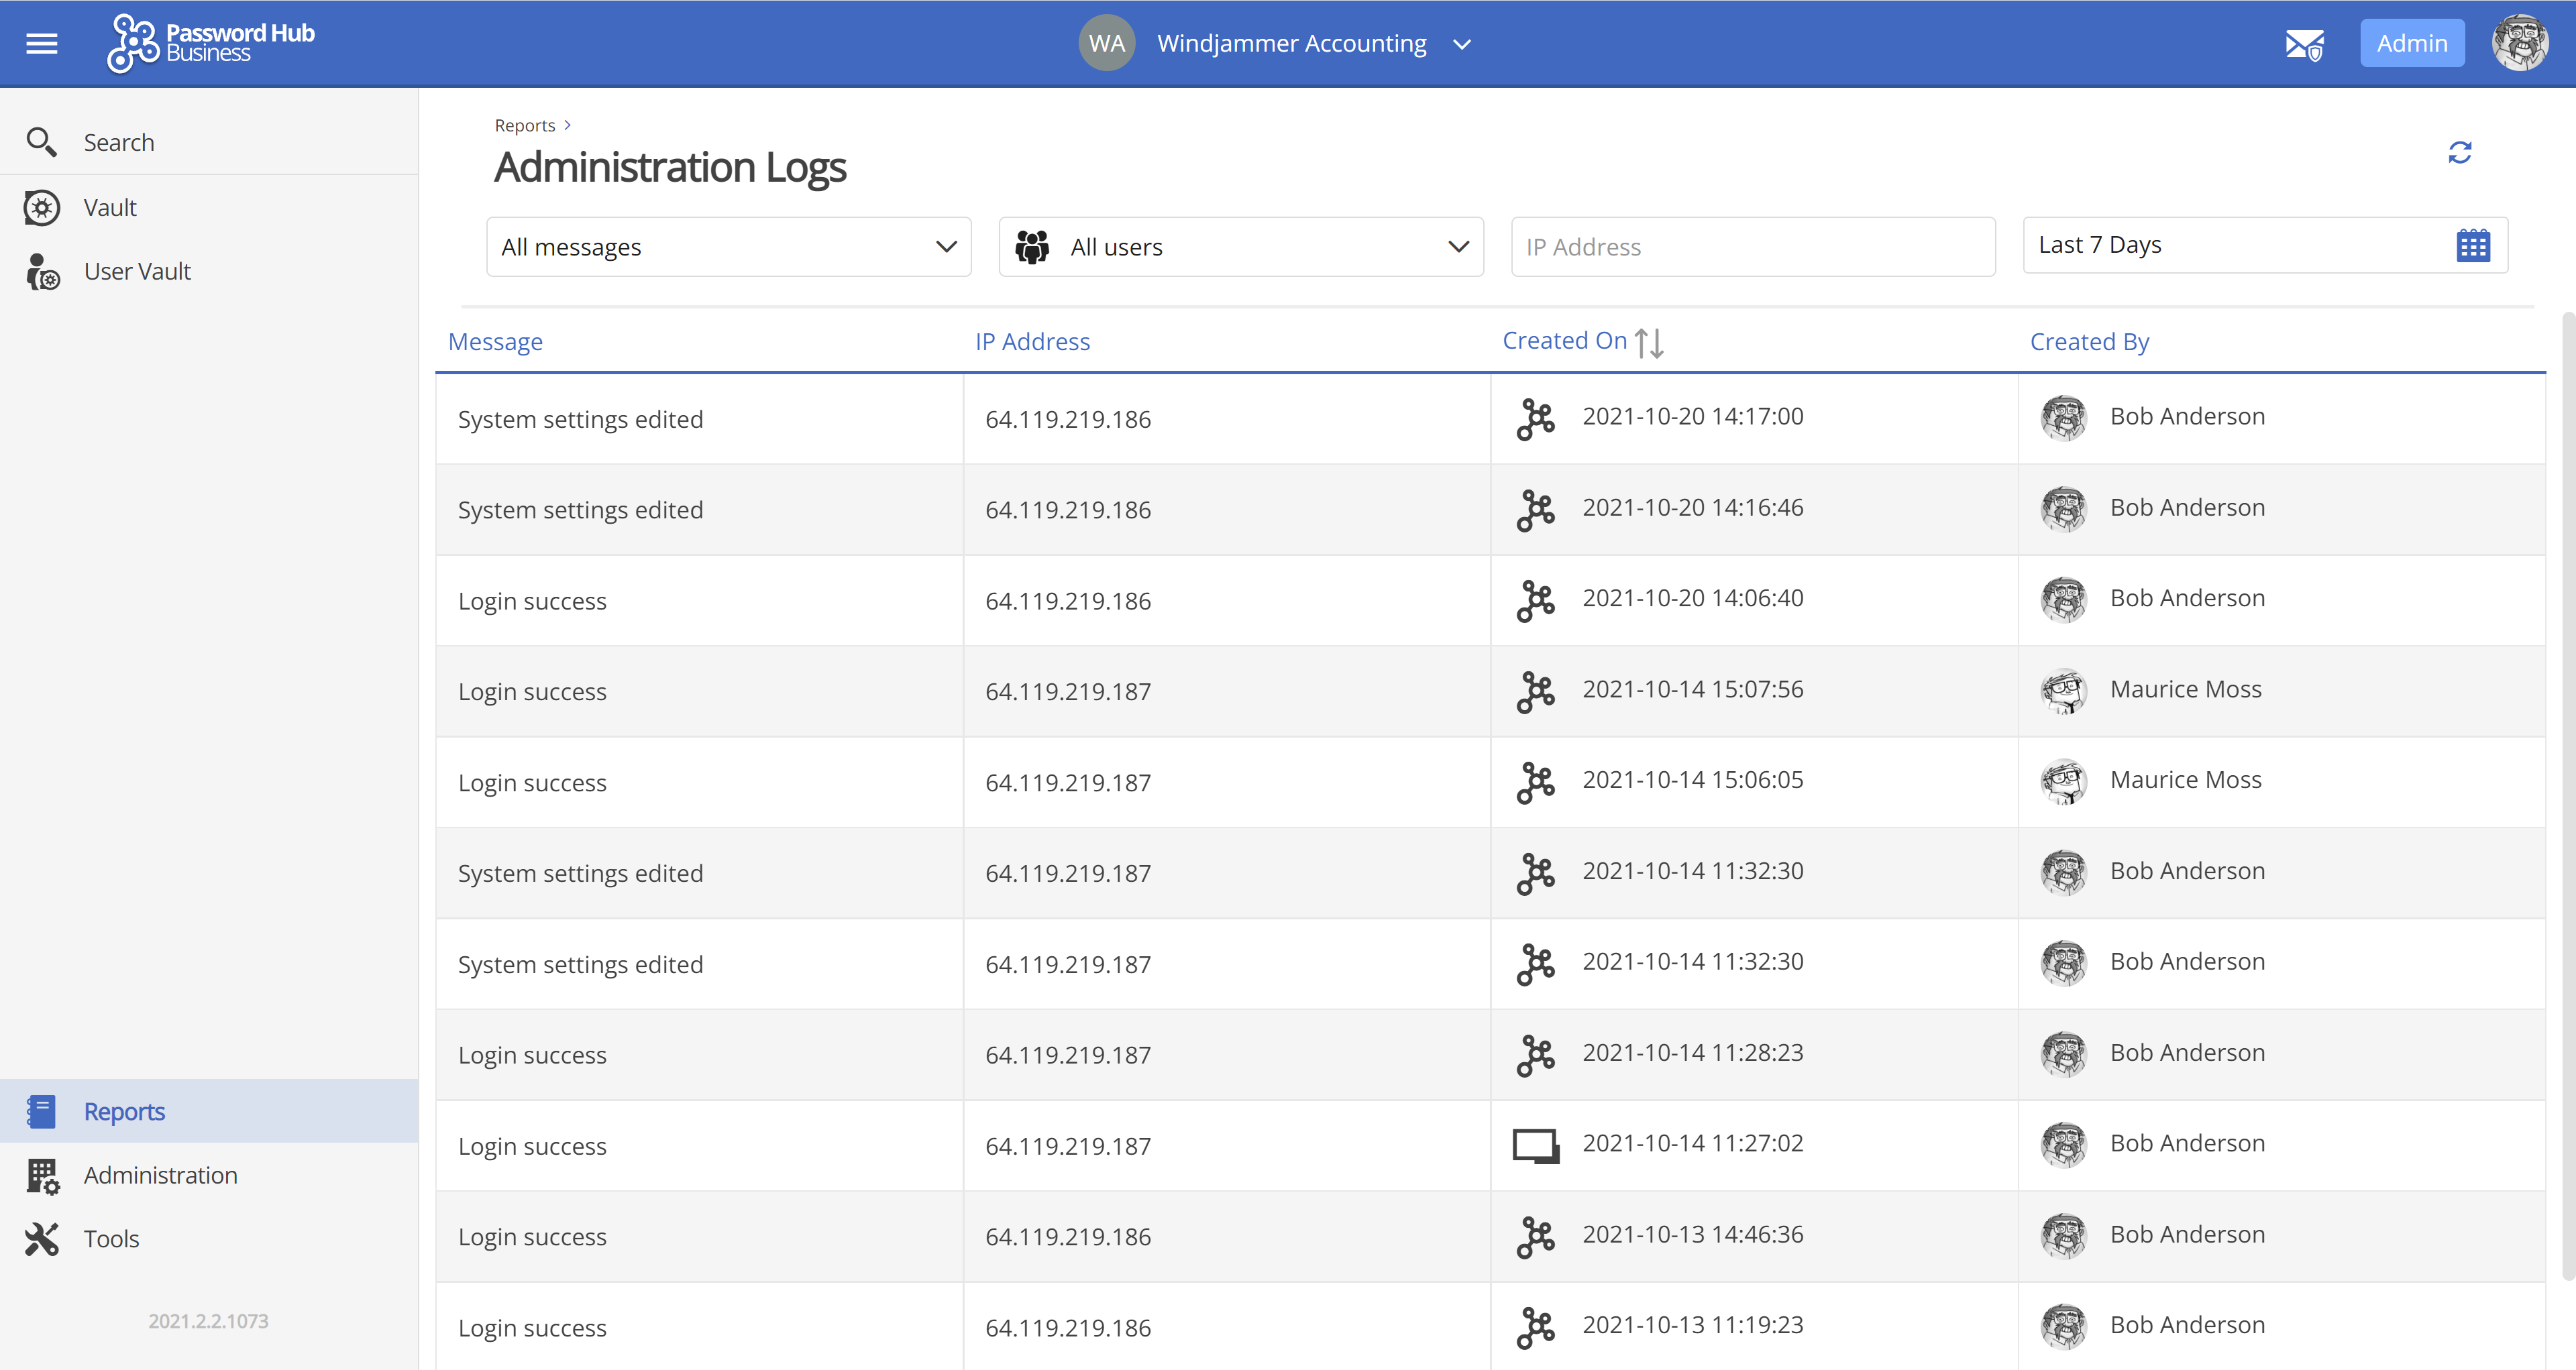Click Login success in 11:28:23 row

click(532, 1055)
